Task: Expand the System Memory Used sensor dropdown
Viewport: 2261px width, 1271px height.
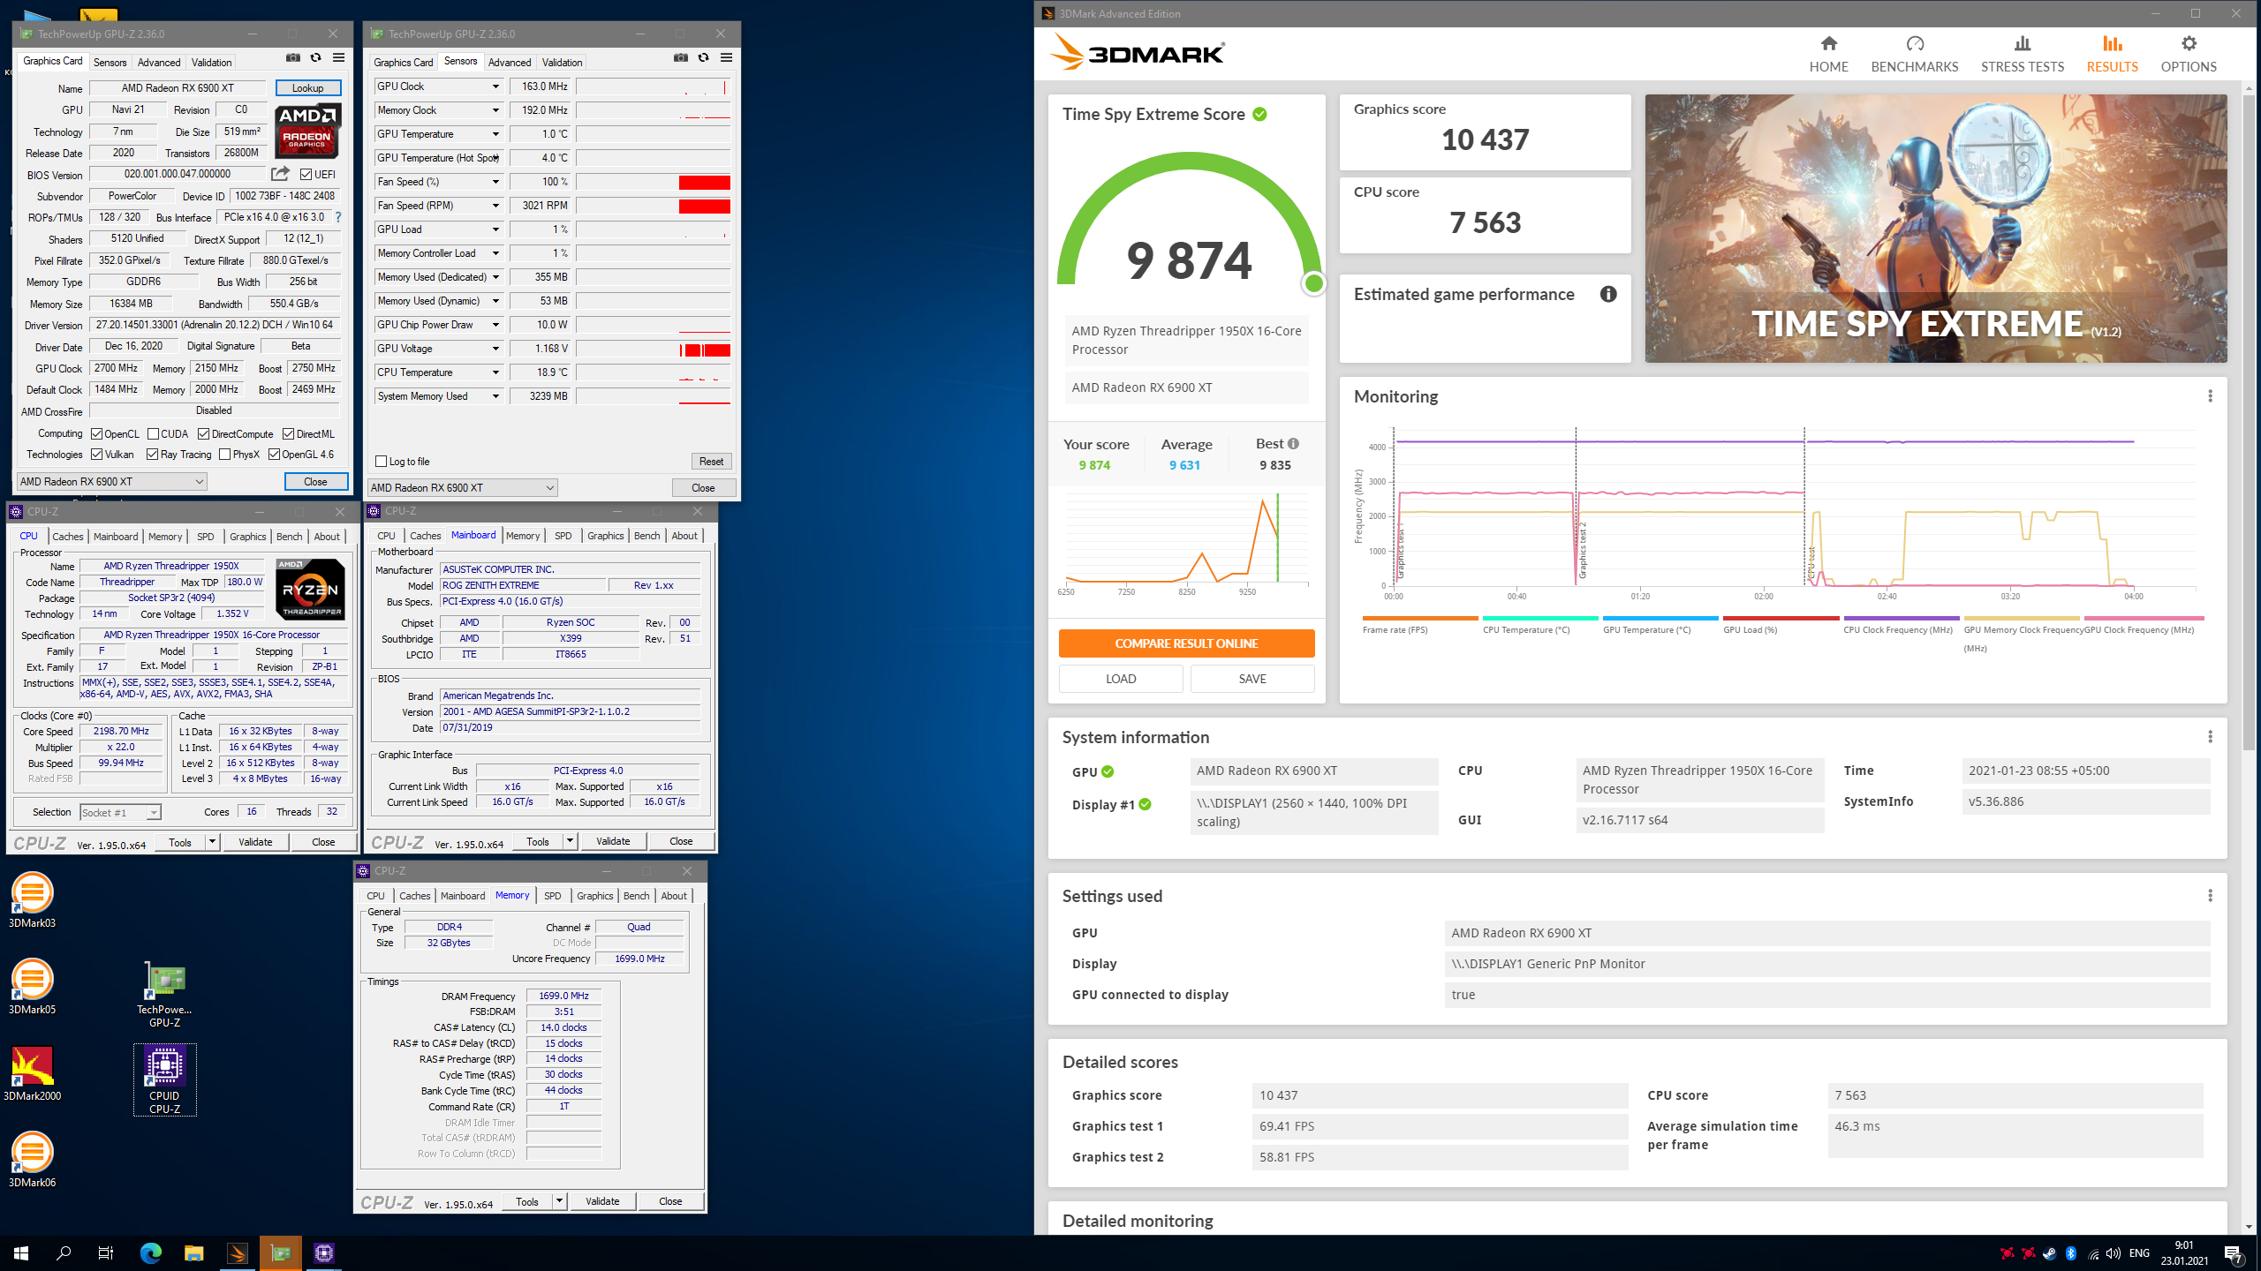Action: tap(495, 396)
